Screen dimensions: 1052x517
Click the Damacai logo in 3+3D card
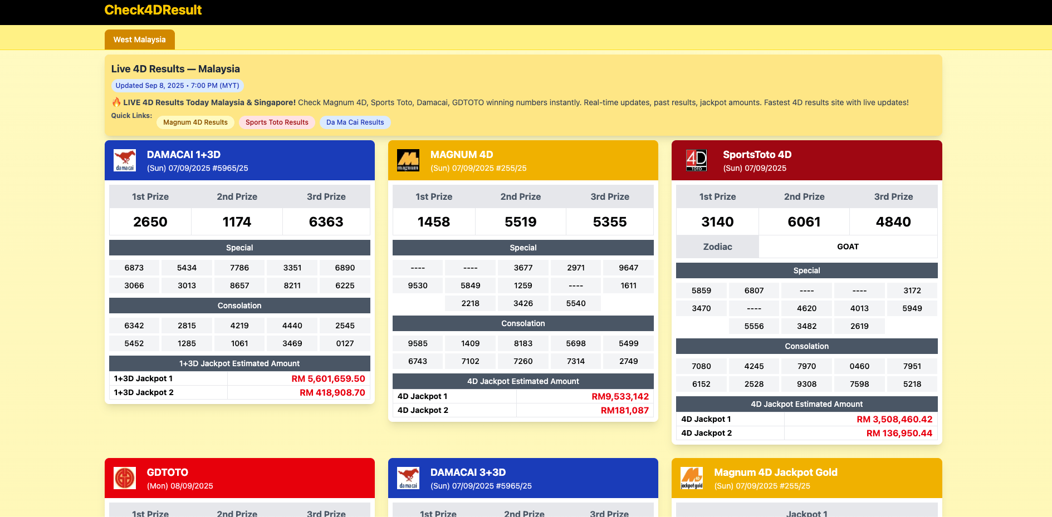[408, 478]
